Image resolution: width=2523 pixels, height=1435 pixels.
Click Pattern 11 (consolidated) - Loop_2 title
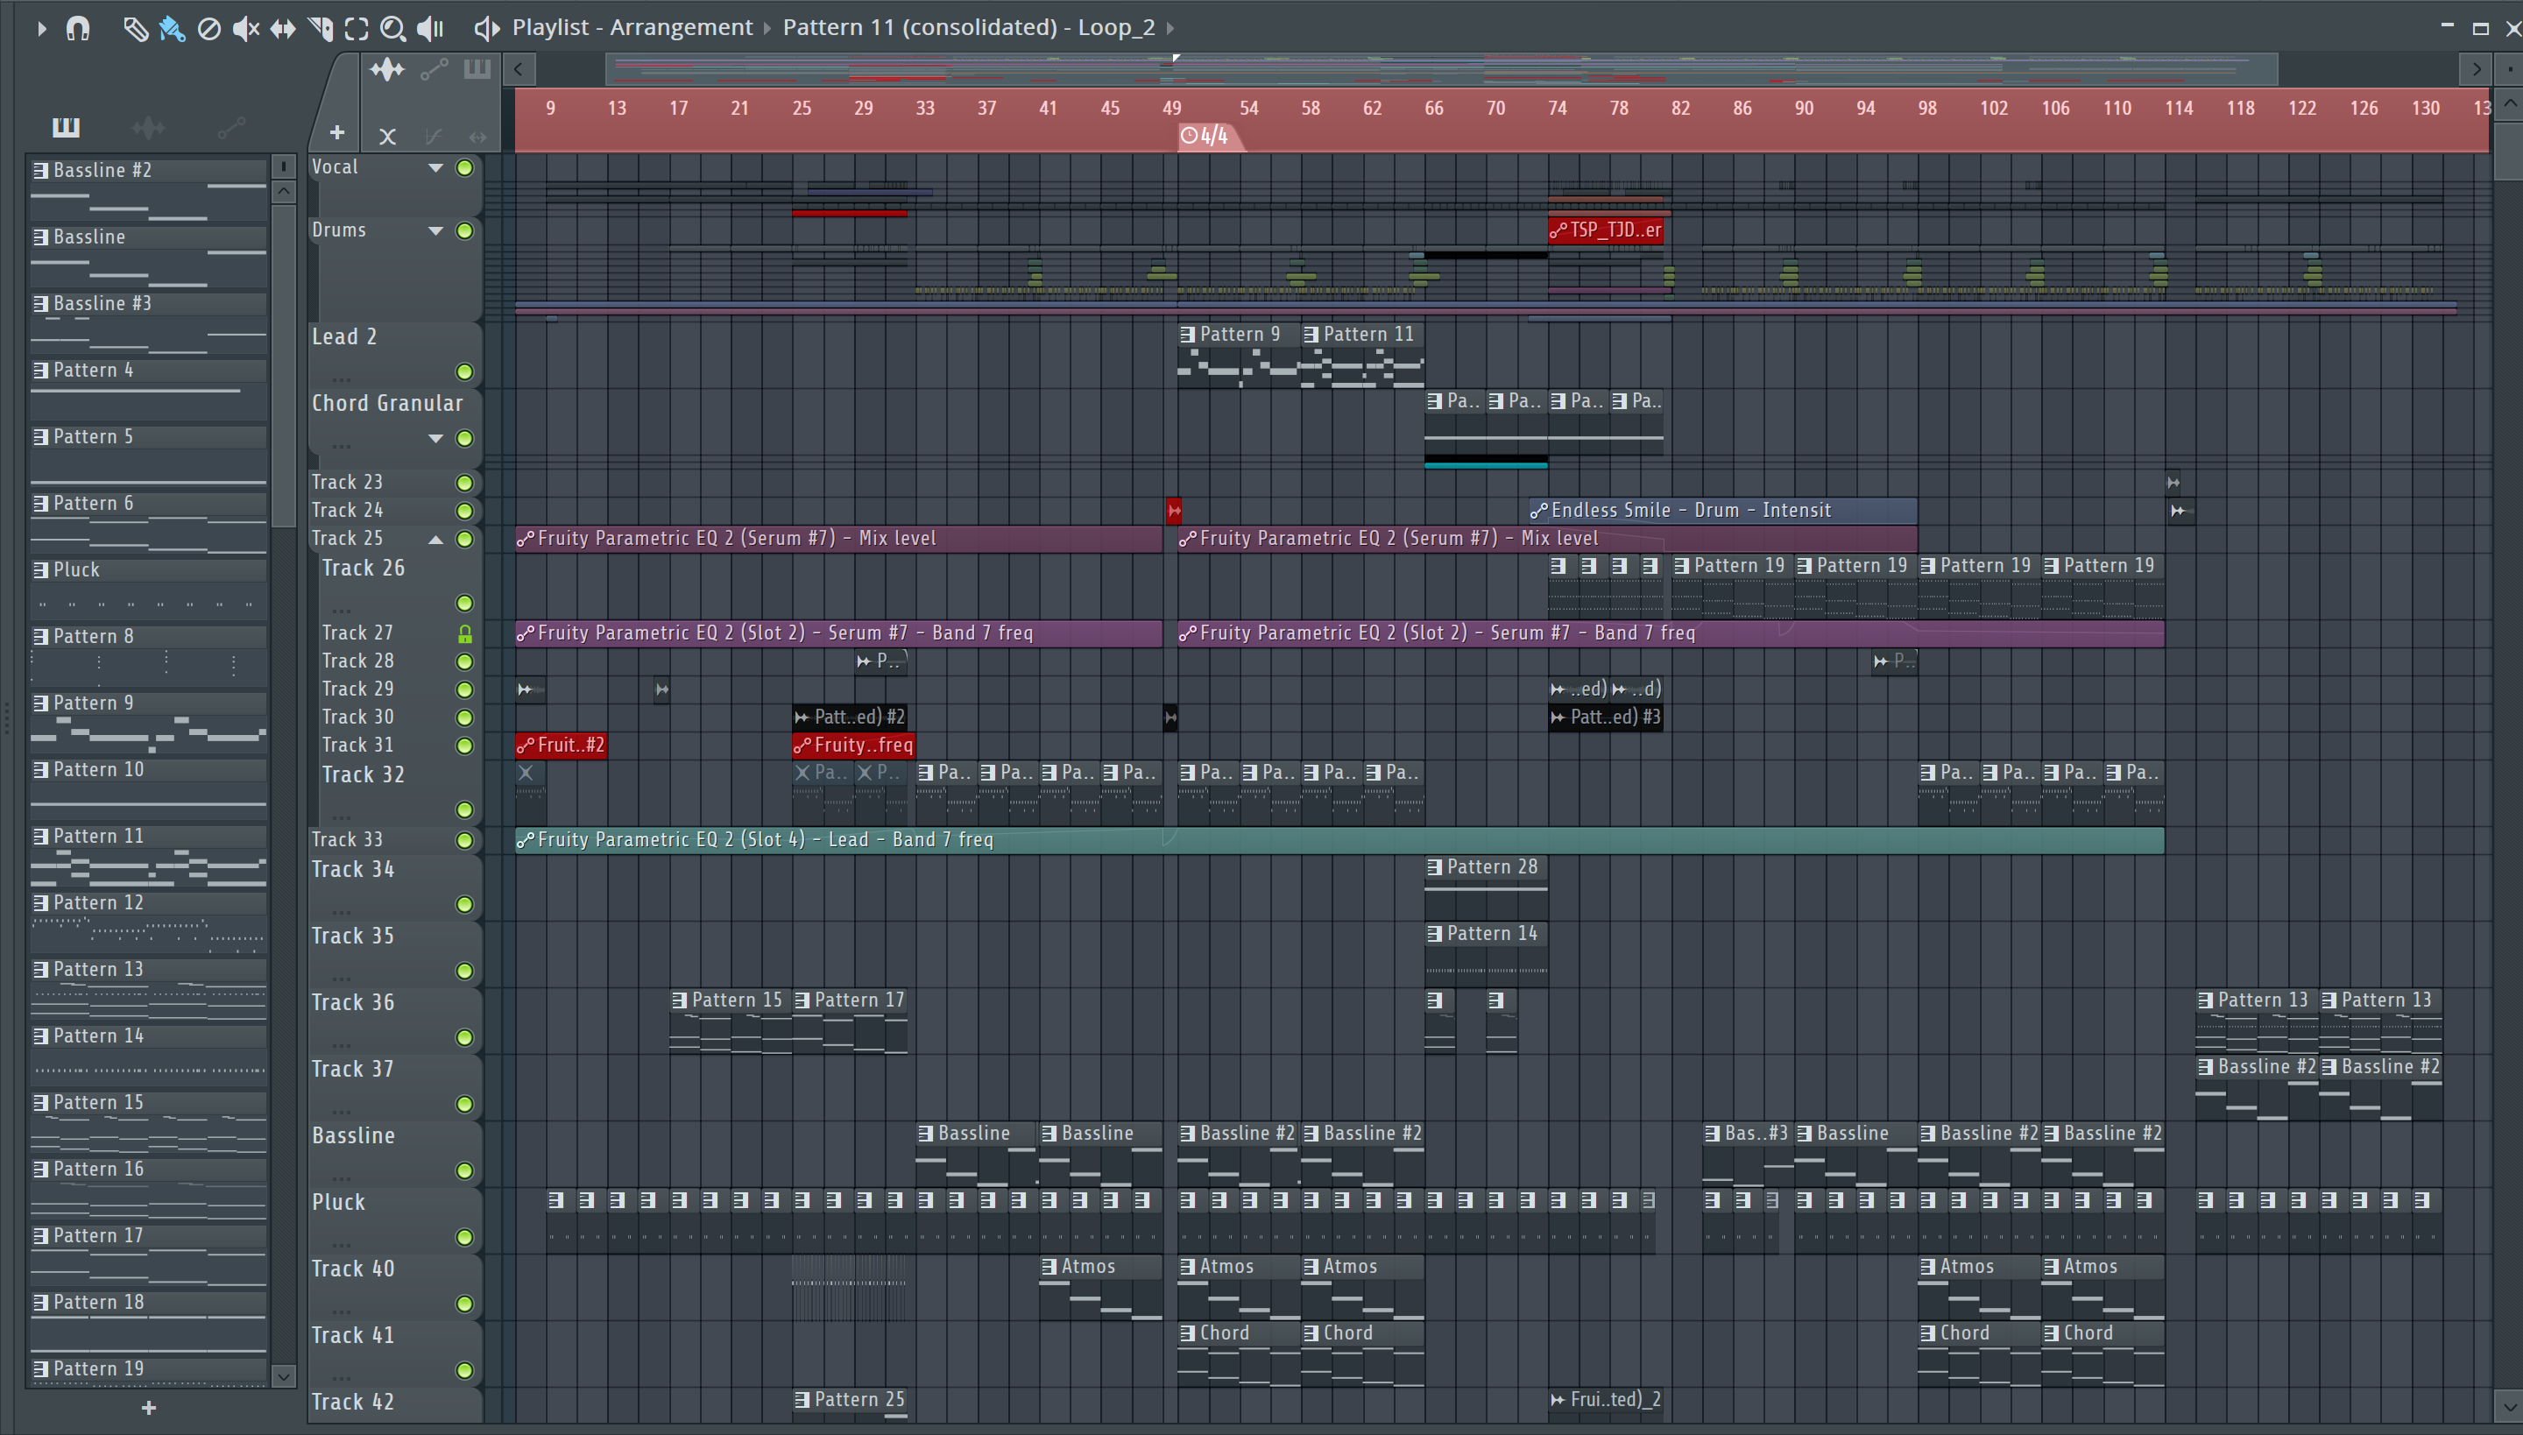click(x=969, y=28)
